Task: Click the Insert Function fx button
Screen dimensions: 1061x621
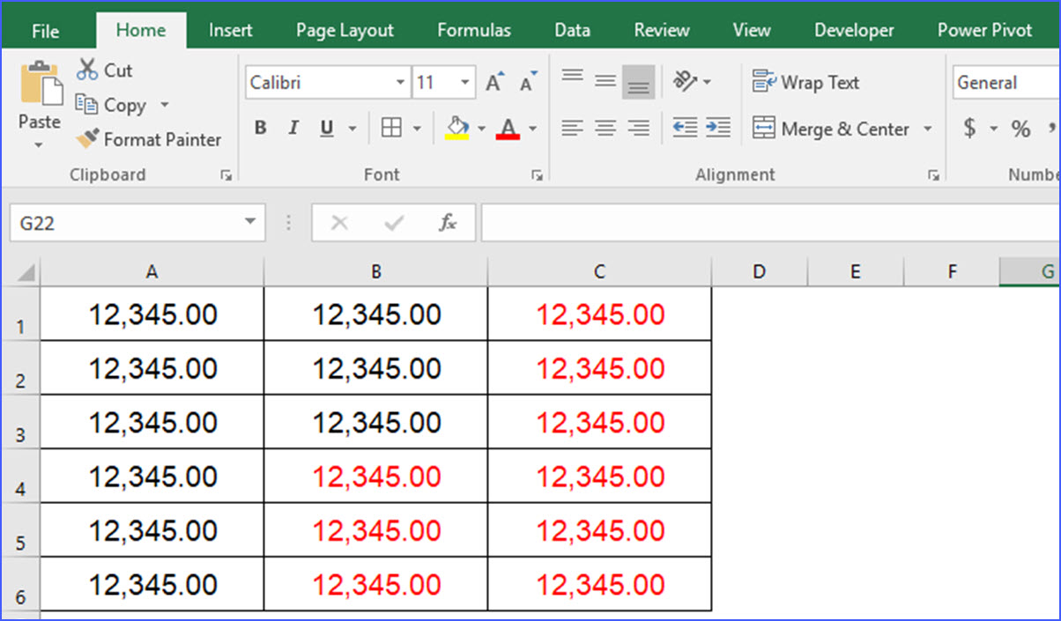Action: point(448,223)
